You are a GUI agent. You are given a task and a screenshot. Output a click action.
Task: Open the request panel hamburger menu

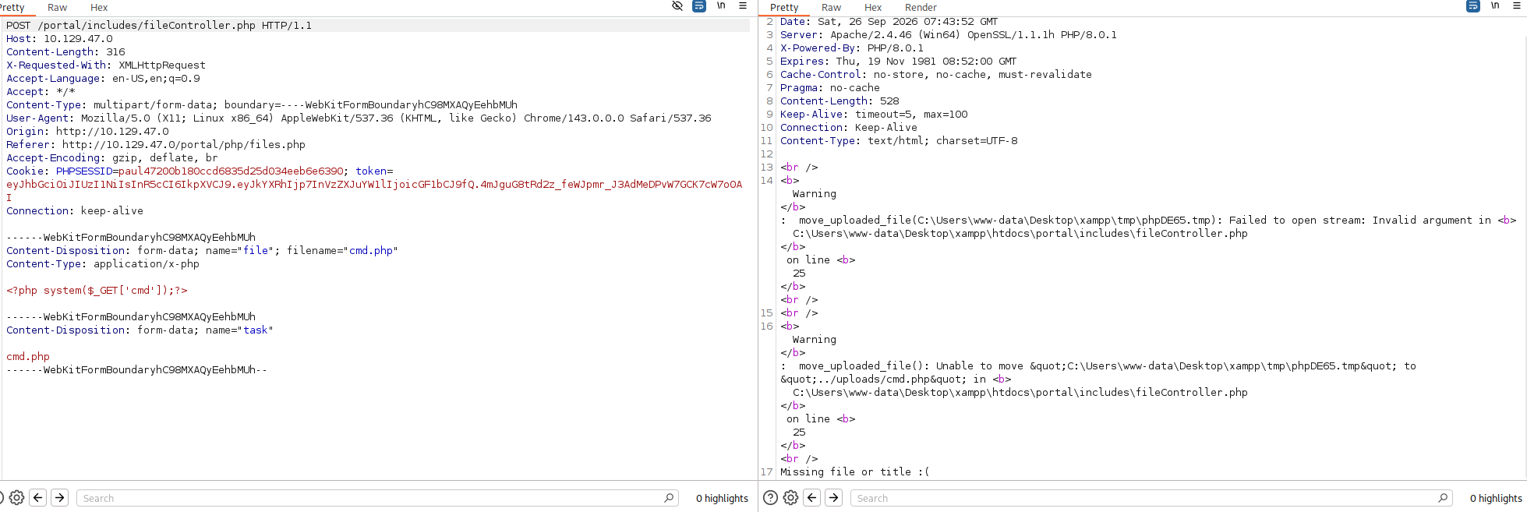pyautogui.click(x=743, y=6)
